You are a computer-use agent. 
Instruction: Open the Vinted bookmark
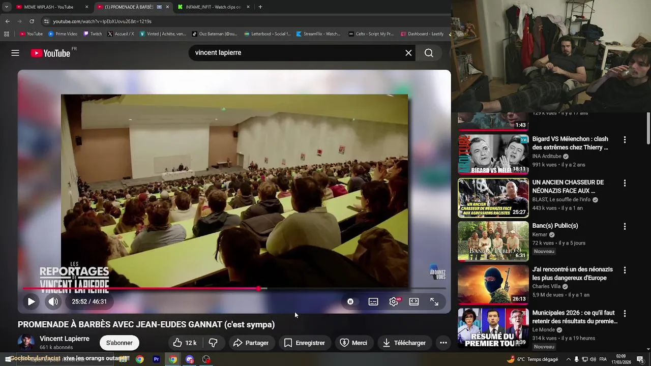pos(163,34)
